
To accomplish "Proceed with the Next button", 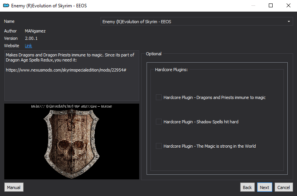I will pos(265,187).
